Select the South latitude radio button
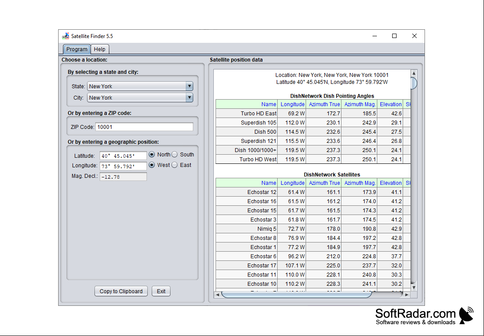 174,154
